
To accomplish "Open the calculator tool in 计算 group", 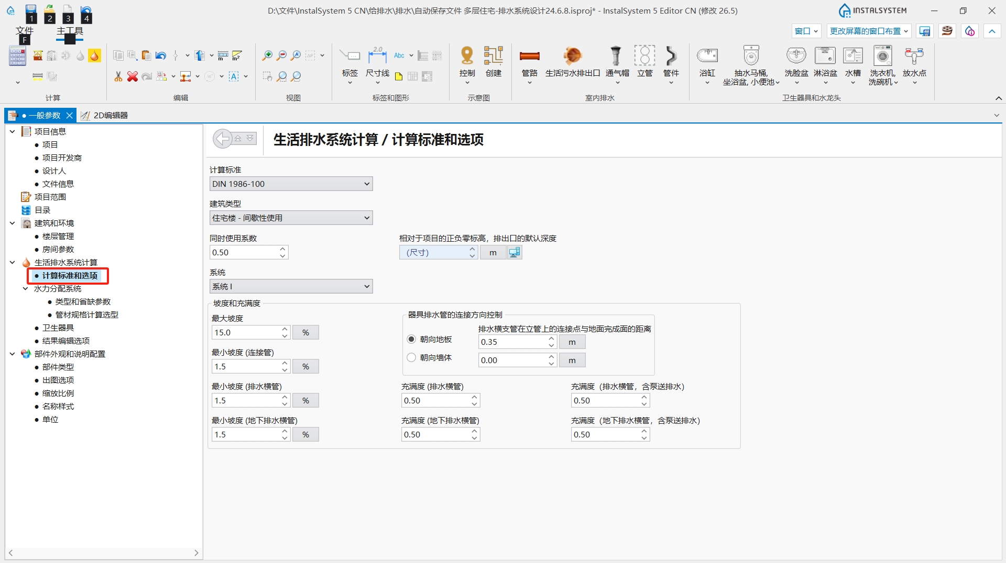I will click(x=17, y=56).
